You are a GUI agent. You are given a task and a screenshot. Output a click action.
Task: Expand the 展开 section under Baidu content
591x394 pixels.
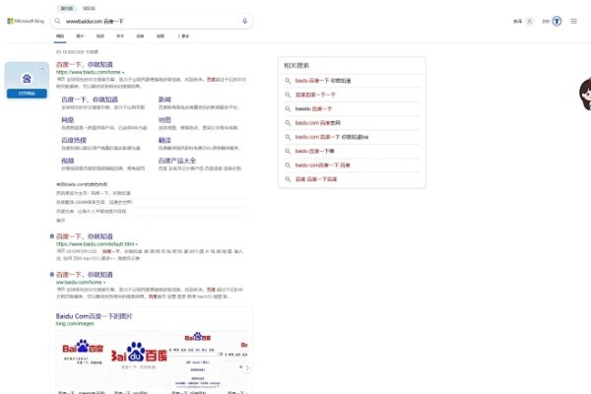click(x=60, y=220)
